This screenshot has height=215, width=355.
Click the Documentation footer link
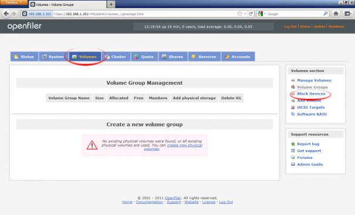point(150,202)
